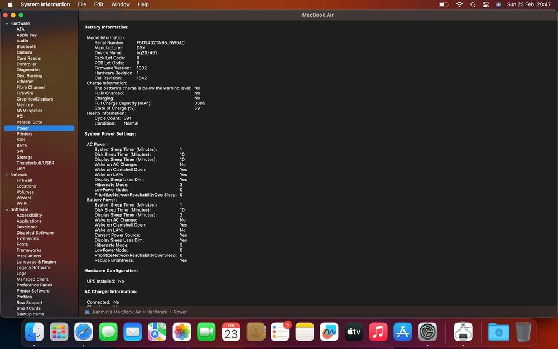Select the highlighted Power item

click(39, 128)
